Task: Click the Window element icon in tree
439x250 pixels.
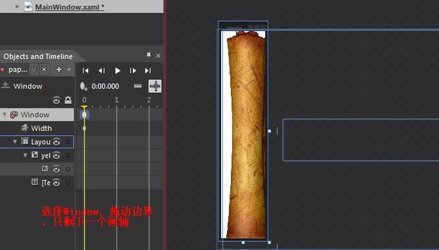Action: (14, 115)
